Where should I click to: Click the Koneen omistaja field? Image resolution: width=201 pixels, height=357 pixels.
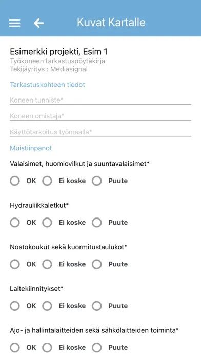(100, 116)
